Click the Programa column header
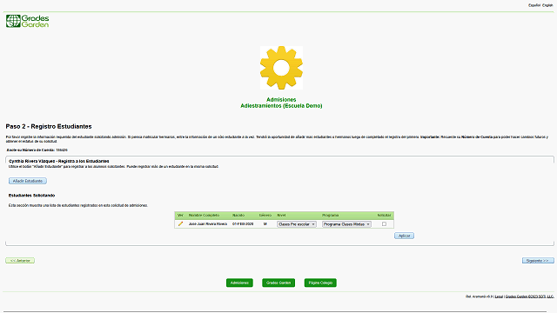This screenshot has height=313, width=557. pos(330,215)
